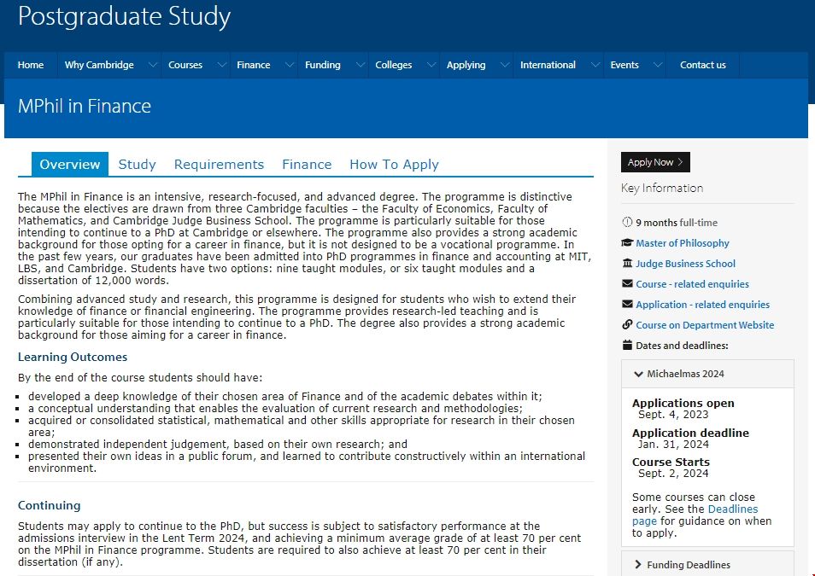Open the Contact us menu item
Screen dimensions: 815x576
702,65
